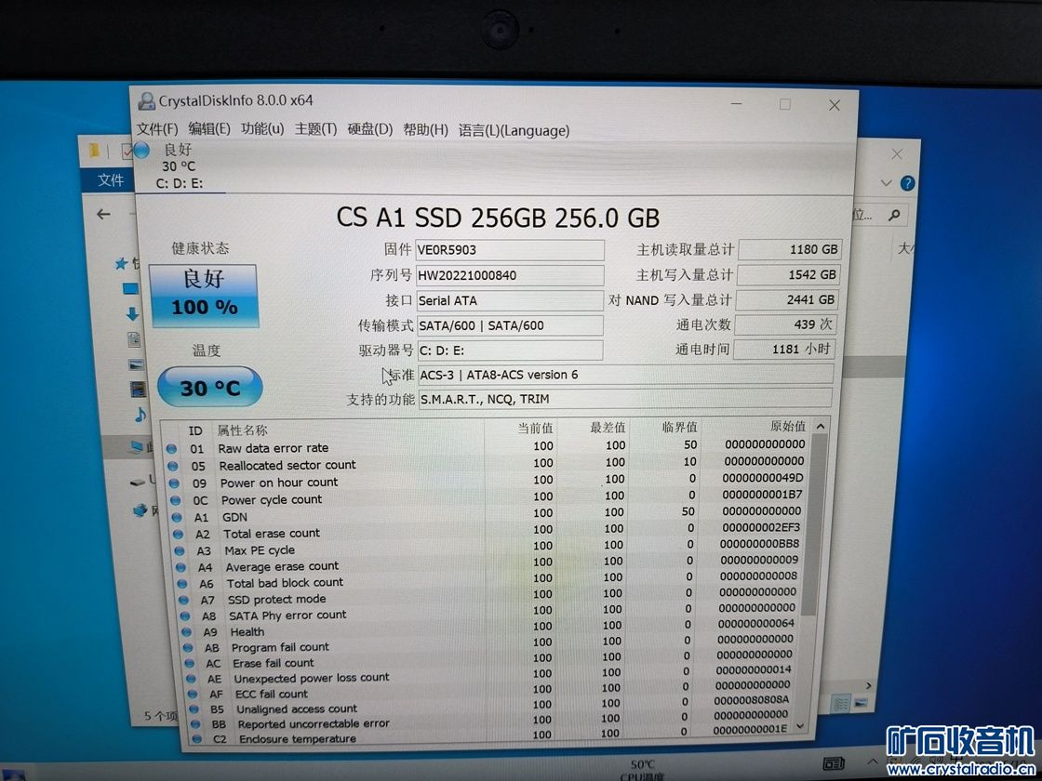
Task: Click the 50°C CPU temperature taskbar item
Action: [642, 771]
